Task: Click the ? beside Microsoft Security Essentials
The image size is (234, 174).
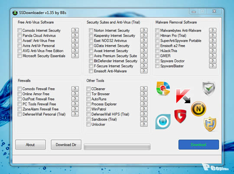Action: [75, 56]
